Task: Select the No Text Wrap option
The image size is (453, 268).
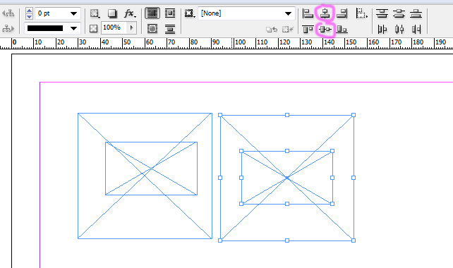Action: 152,13
